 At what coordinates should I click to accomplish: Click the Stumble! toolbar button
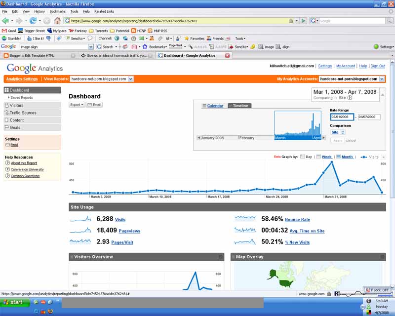(11, 39)
